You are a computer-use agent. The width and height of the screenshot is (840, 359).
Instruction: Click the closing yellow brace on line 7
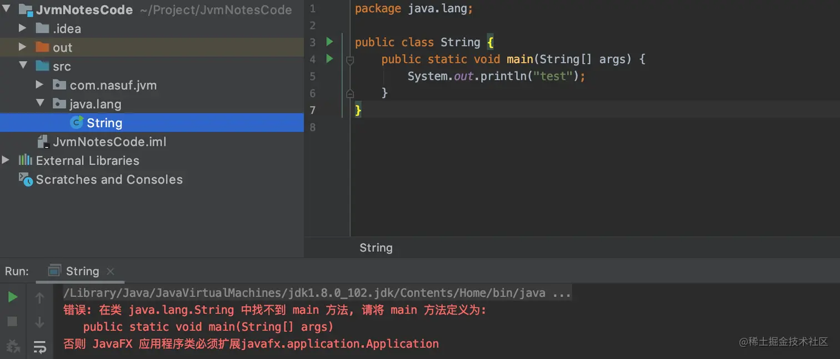pos(358,110)
